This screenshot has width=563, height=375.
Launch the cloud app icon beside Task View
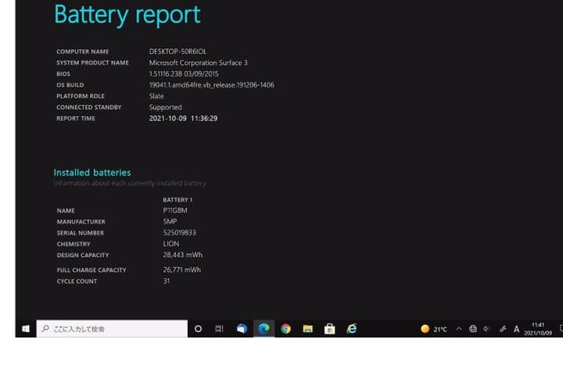click(242, 329)
